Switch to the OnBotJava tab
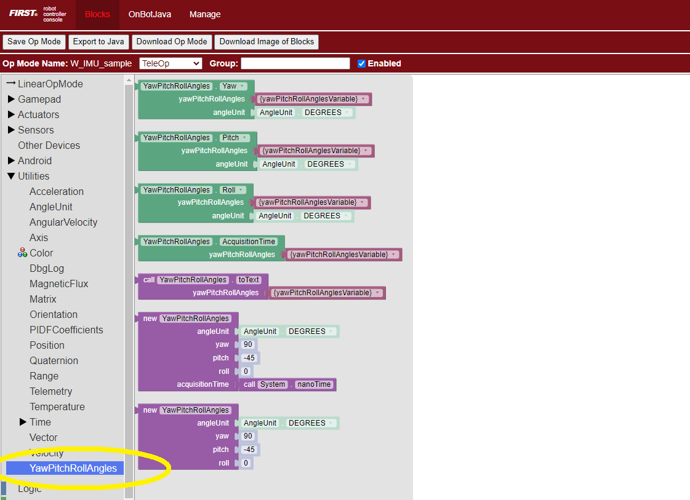The height and width of the screenshot is (500, 690). [150, 14]
